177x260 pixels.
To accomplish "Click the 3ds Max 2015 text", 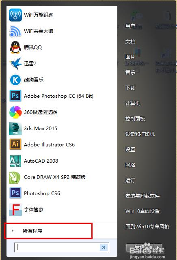I will pyautogui.click(x=41, y=128).
